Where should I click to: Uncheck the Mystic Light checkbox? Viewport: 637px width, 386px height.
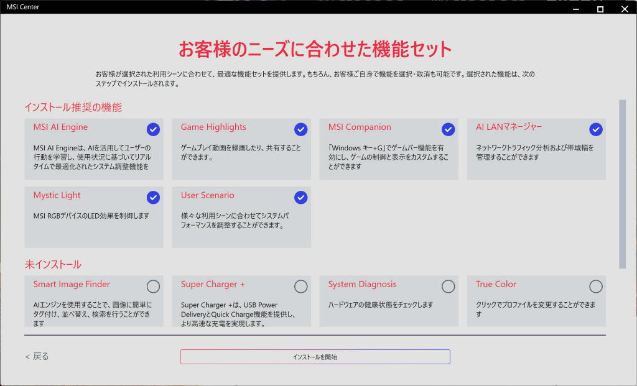click(x=153, y=198)
